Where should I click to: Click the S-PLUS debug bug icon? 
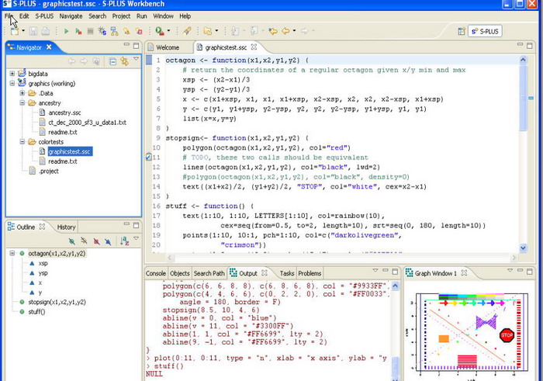click(102, 31)
